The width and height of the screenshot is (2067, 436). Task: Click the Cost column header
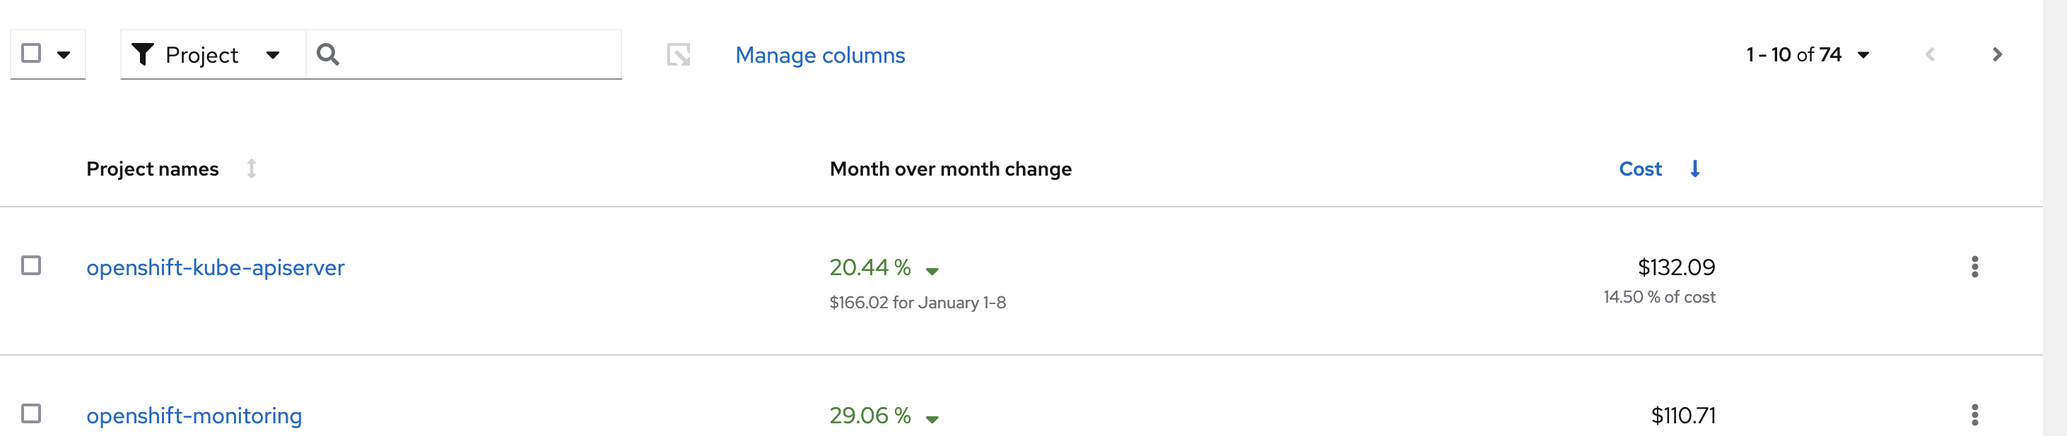1639,169
